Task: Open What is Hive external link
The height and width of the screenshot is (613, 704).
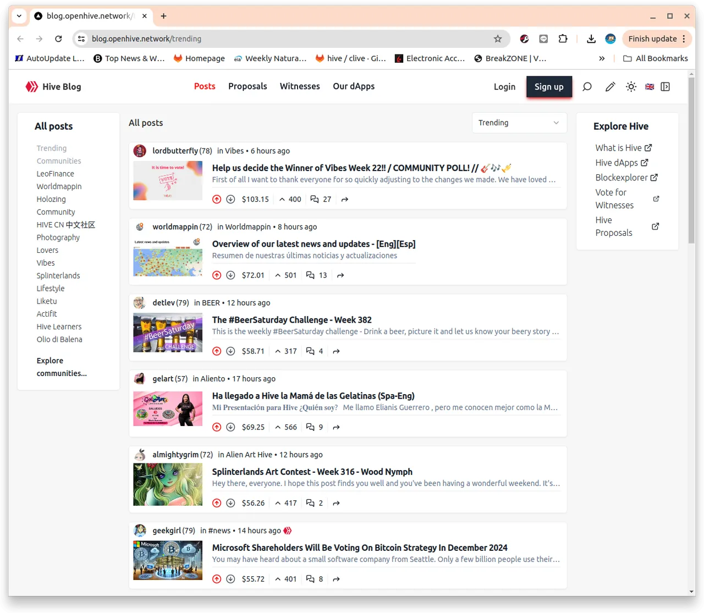Action: [623, 148]
